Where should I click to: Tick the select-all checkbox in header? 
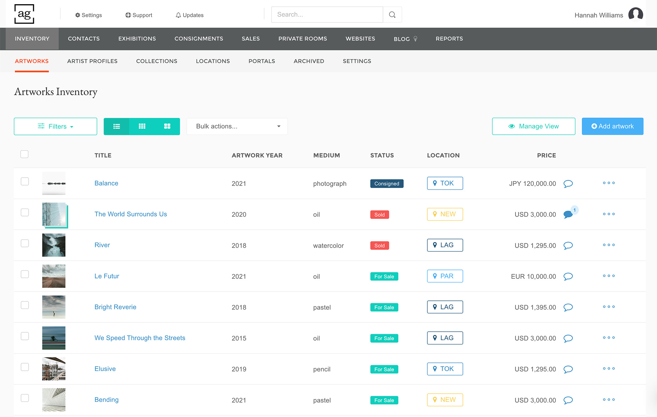pyautogui.click(x=24, y=154)
